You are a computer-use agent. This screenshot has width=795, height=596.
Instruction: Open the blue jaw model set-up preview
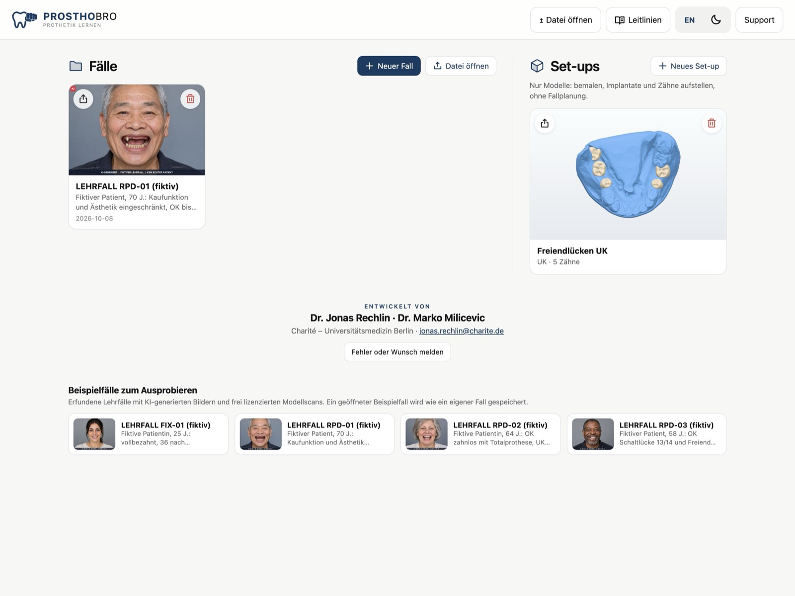coord(628,174)
